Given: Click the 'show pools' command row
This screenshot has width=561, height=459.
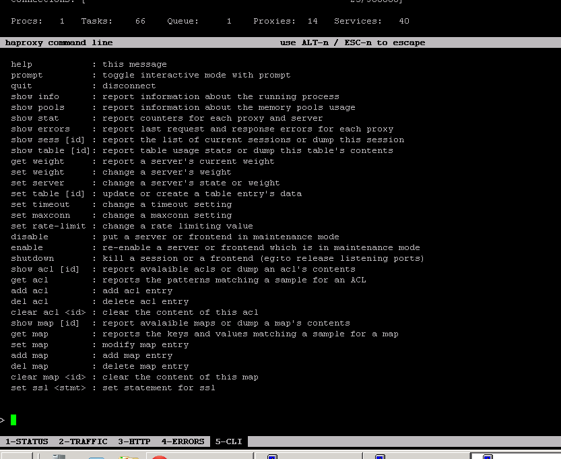Looking at the screenshot, I should 183,107.
